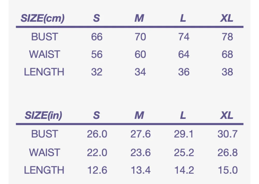The width and height of the screenshot is (259, 184).
Task: Click the waist value 60
Action: 140,55
